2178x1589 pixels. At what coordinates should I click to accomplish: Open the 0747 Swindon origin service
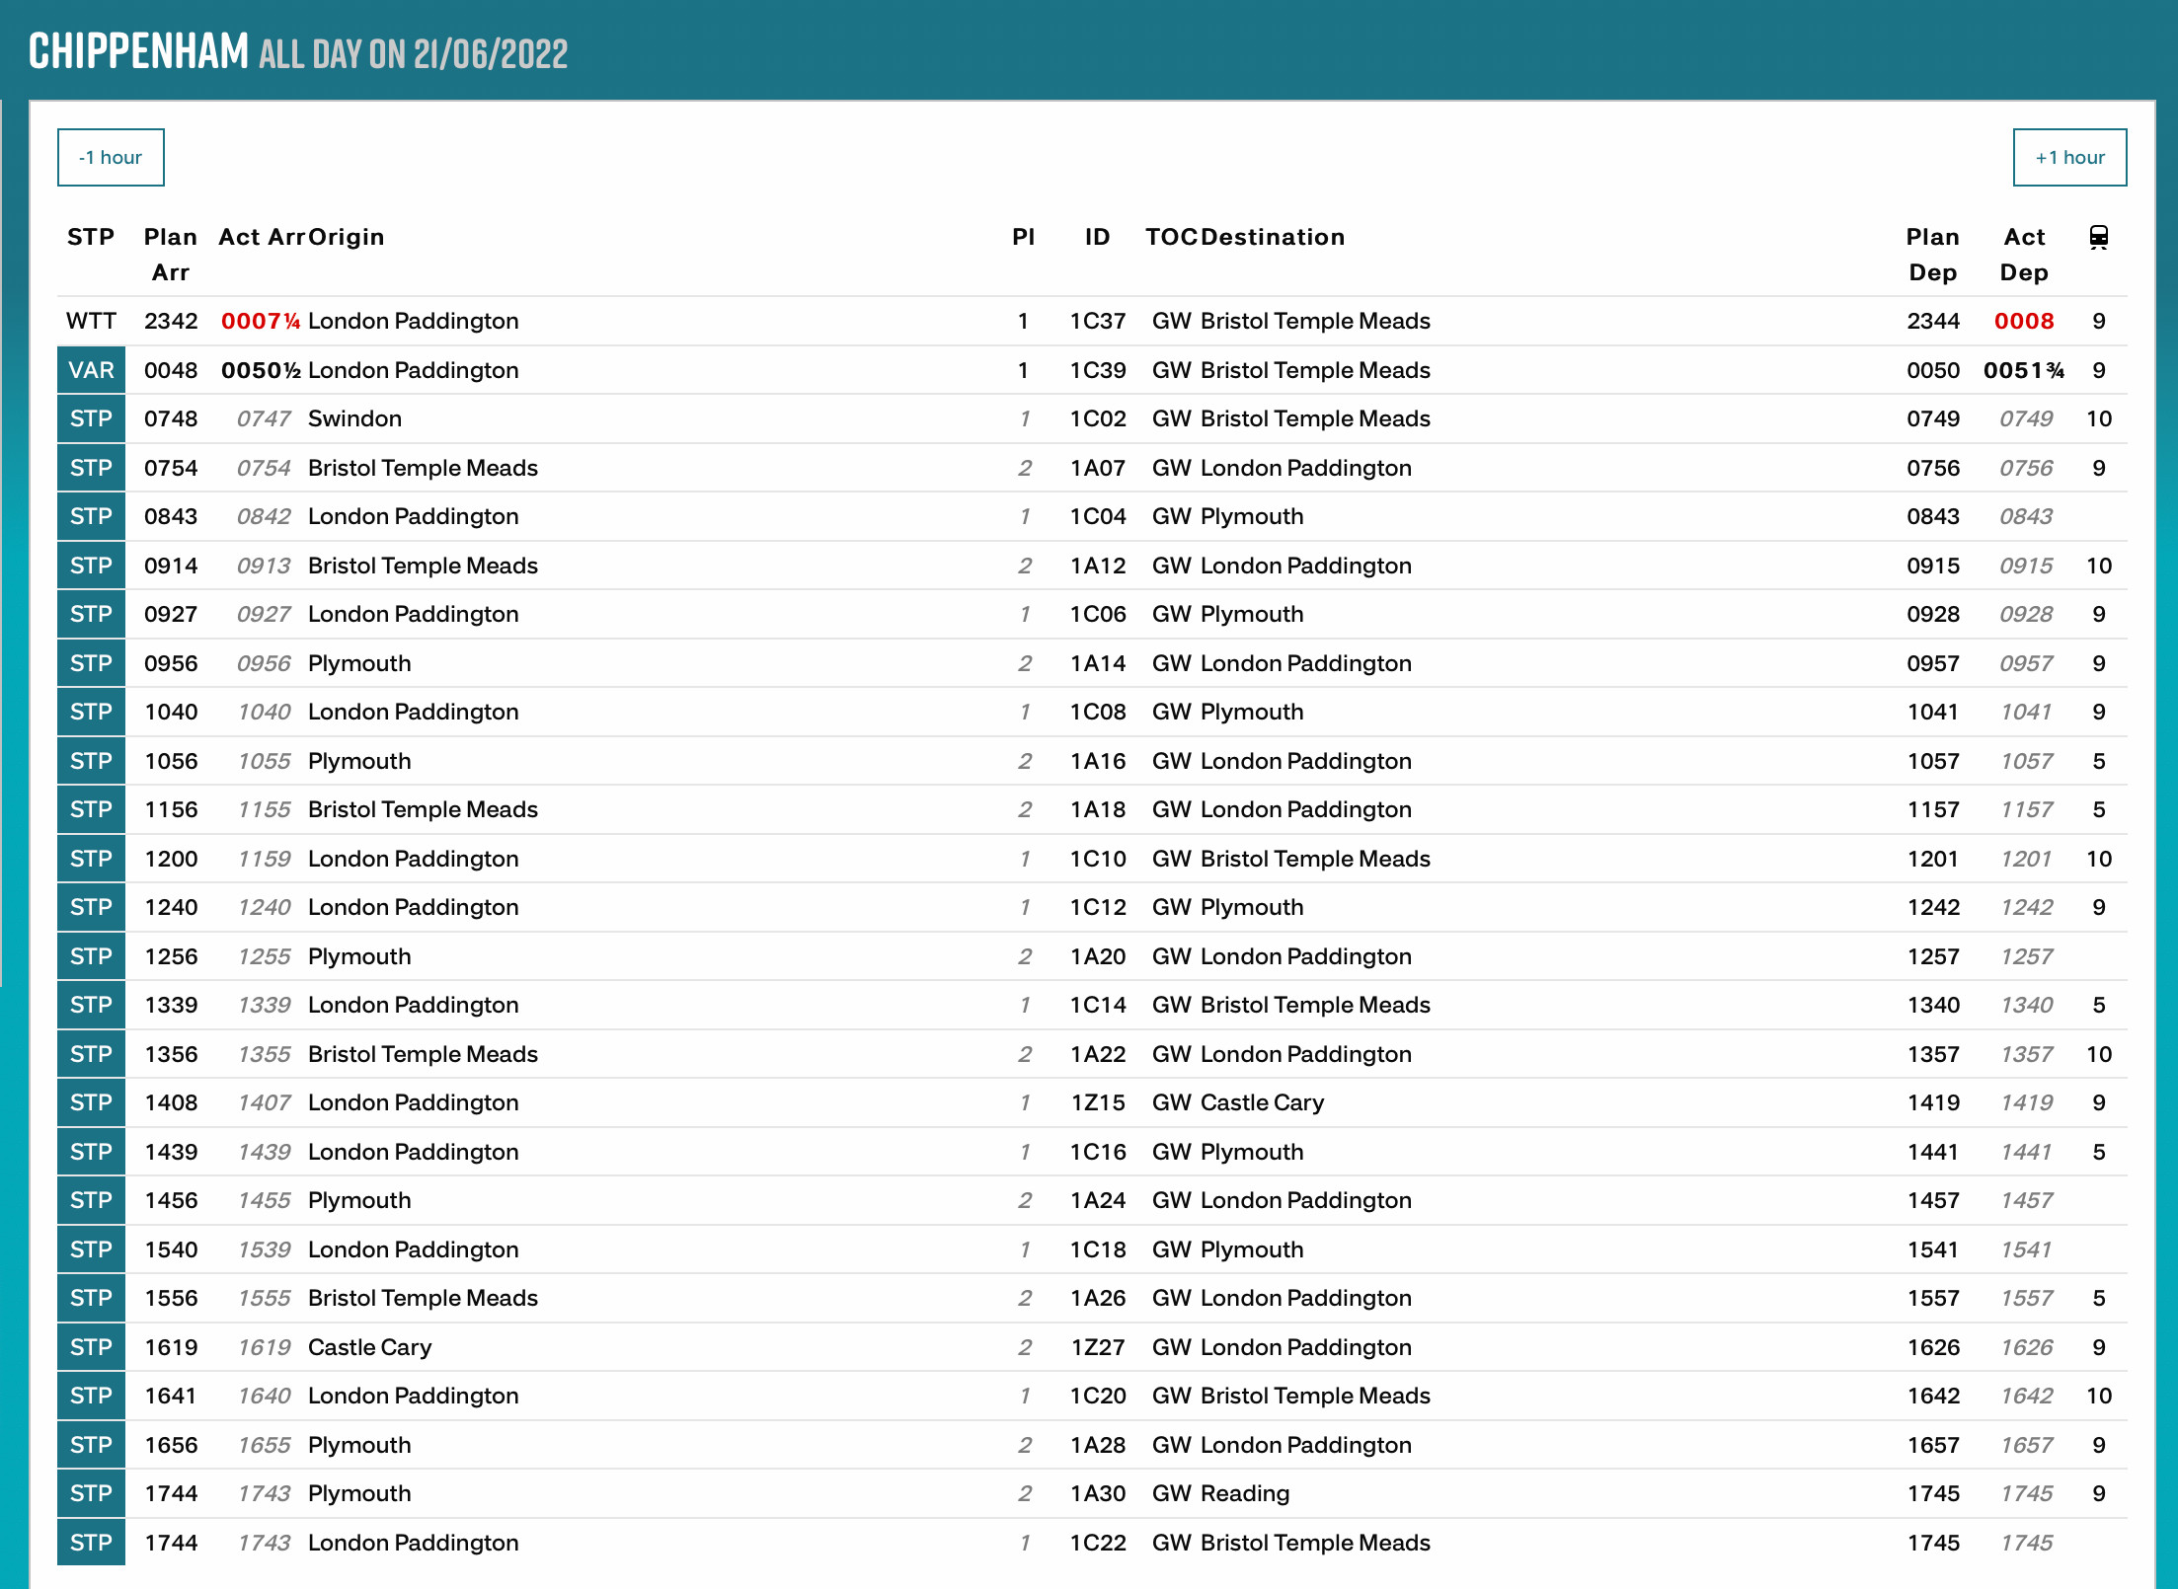tap(353, 418)
